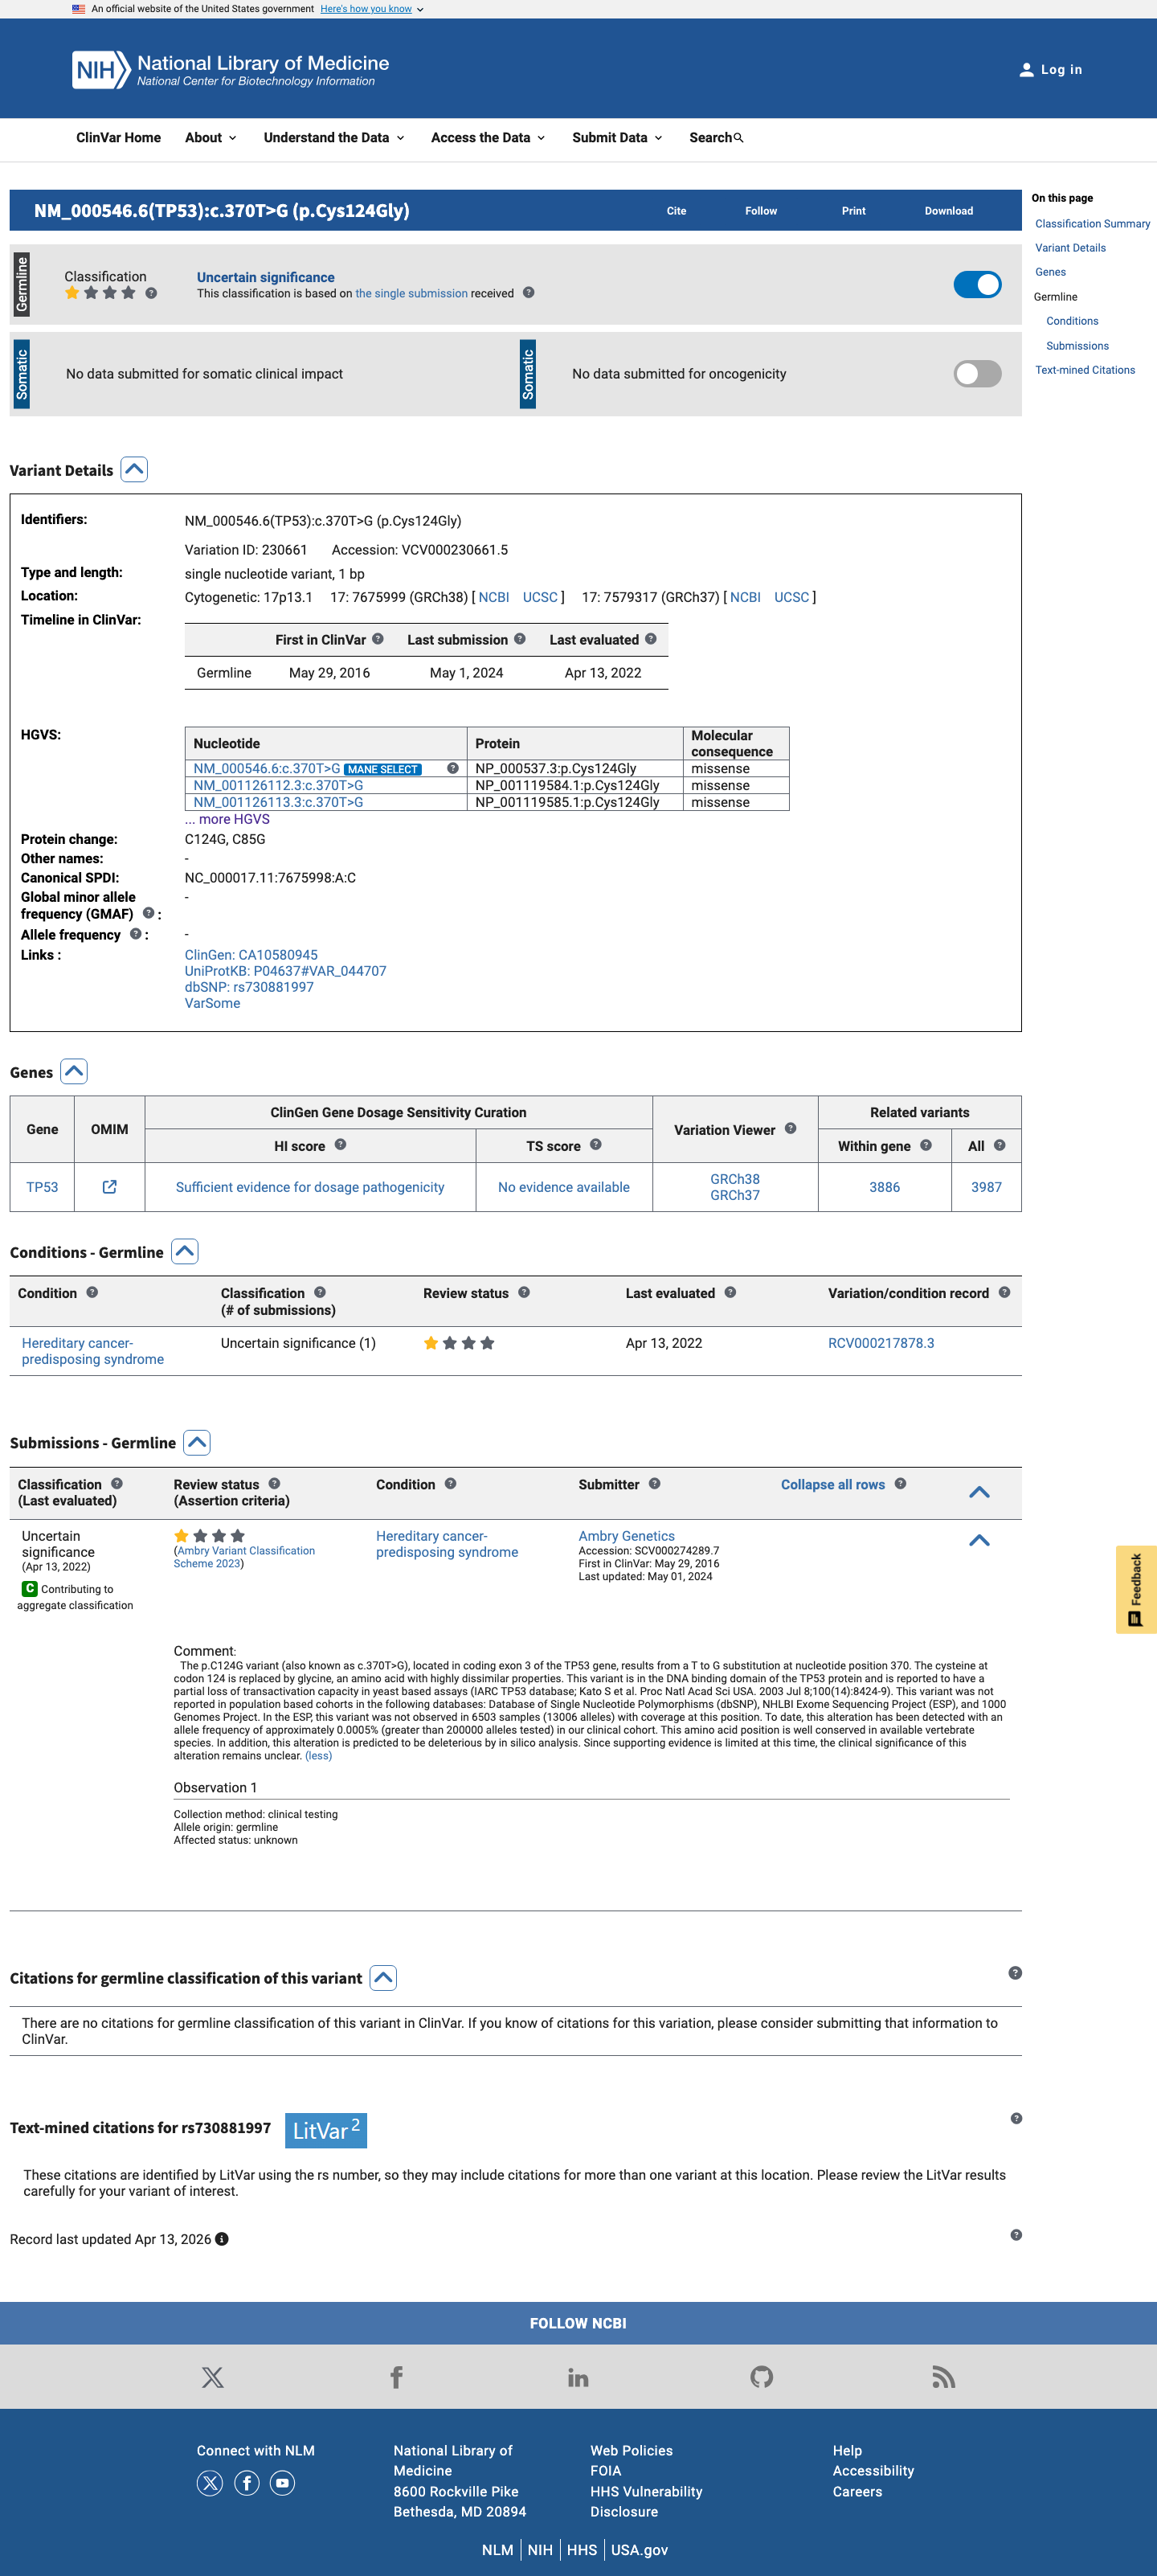Click help icon next to First in ClinVar
Screen dimensions: 1157x2576
[378, 639]
